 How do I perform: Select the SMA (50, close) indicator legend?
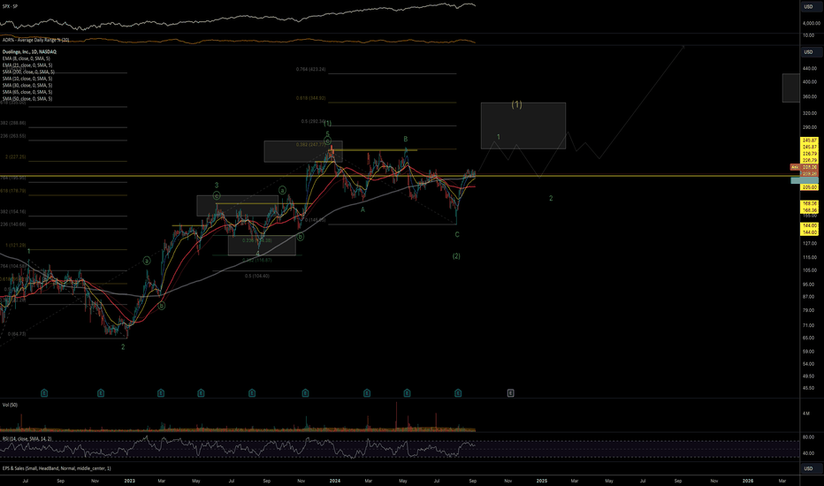click(x=27, y=99)
